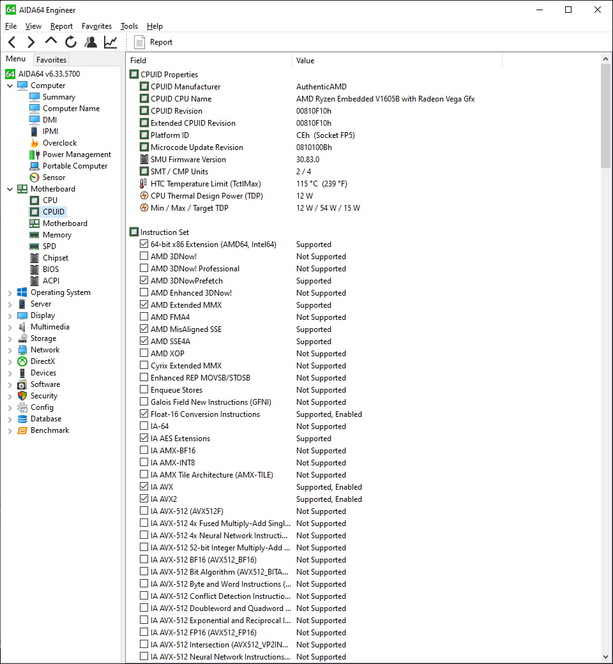Open the Favorites menu
Screen dimensions: 613x664
(96, 26)
